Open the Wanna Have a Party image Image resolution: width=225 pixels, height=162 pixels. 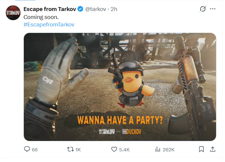click(x=120, y=87)
